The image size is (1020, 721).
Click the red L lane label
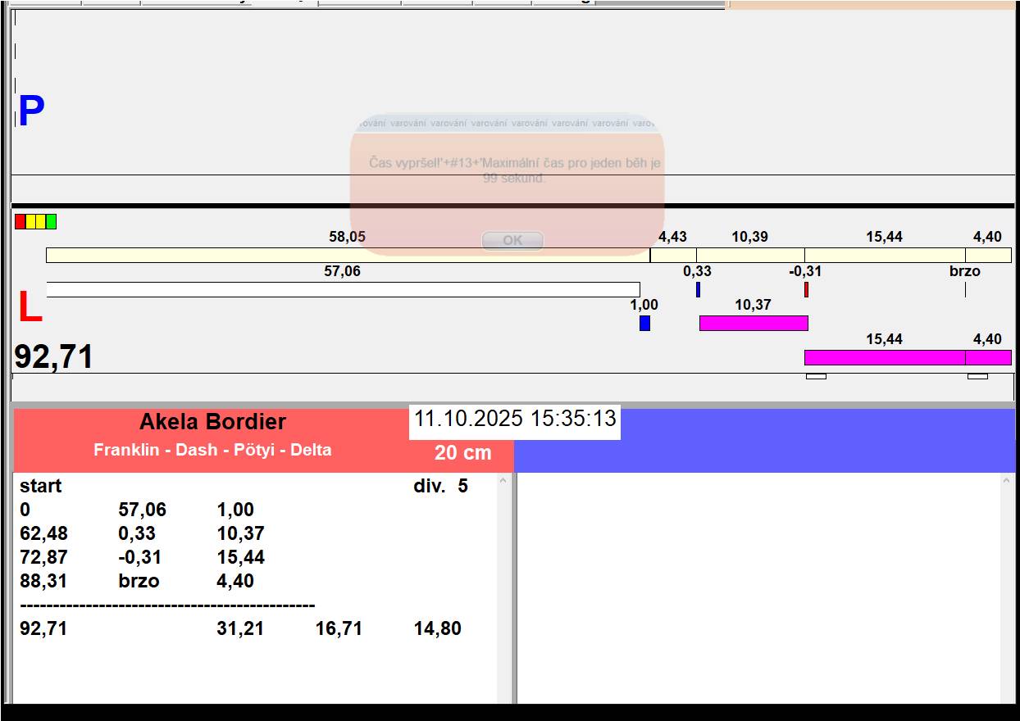coord(30,308)
